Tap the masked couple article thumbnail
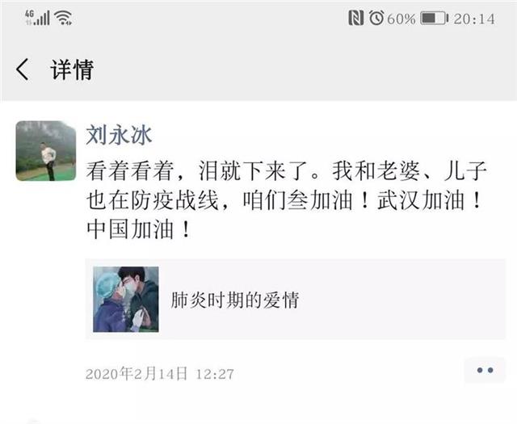The image size is (517, 424). (x=126, y=299)
